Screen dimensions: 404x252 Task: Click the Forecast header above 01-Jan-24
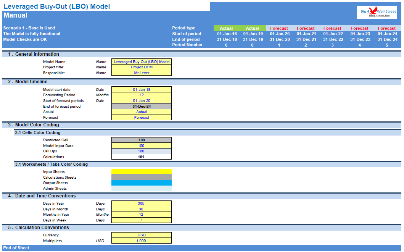pos(387,28)
